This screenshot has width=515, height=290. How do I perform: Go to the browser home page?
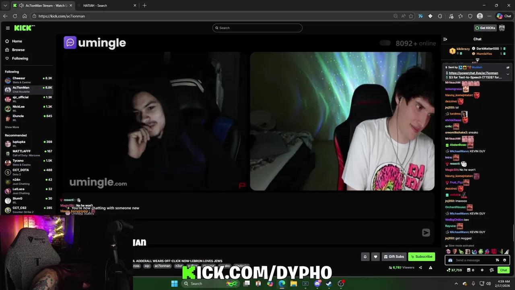pos(25,16)
